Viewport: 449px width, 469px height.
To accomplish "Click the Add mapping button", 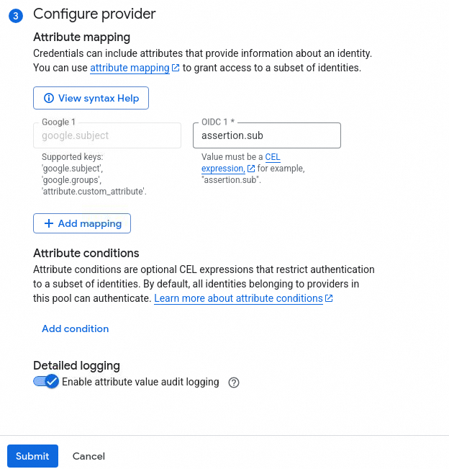I will point(82,223).
